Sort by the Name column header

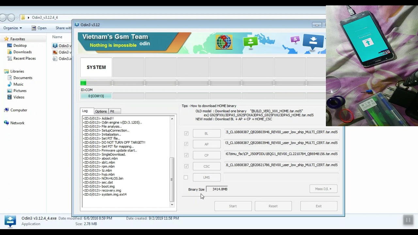click(57, 37)
